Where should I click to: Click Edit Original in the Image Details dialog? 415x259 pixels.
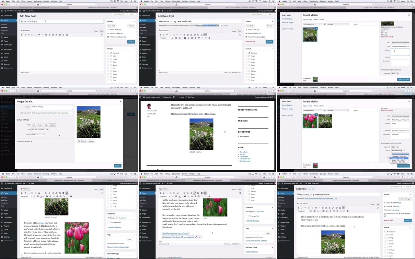coord(82,141)
